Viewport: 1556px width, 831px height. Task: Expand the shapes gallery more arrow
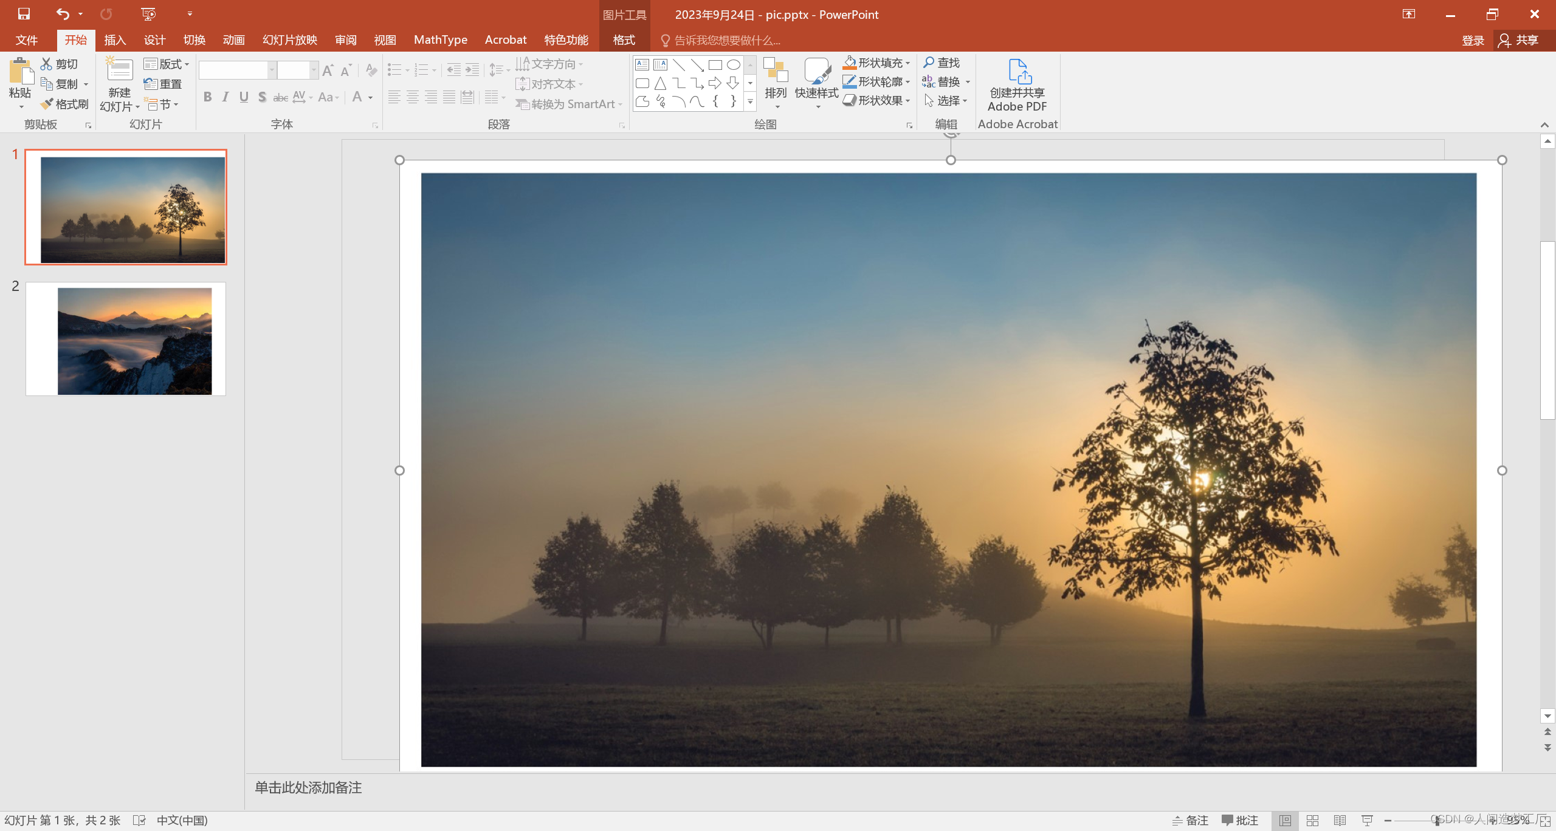(x=750, y=102)
